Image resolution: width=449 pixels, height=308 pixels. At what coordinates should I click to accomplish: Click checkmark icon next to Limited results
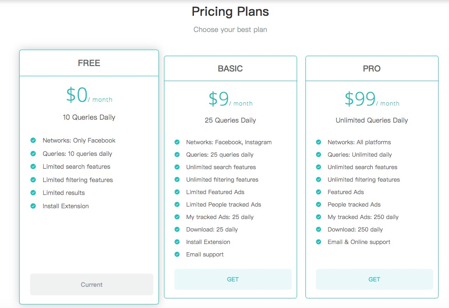(33, 193)
